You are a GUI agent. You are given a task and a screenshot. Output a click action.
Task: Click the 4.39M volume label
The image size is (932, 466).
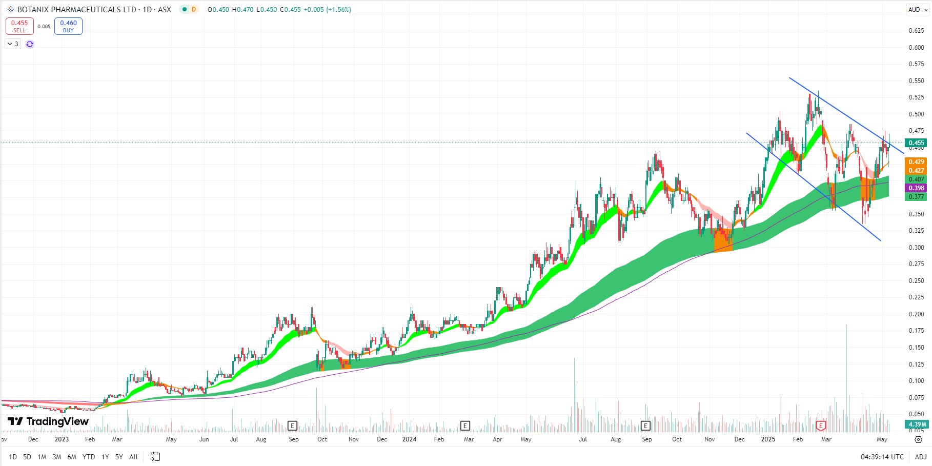pyautogui.click(x=917, y=424)
